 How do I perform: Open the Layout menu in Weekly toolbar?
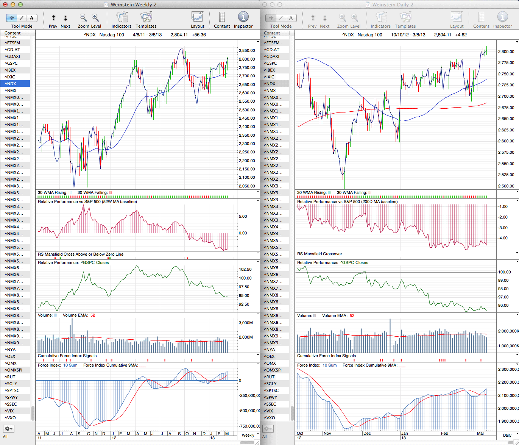click(x=197, y=17)
